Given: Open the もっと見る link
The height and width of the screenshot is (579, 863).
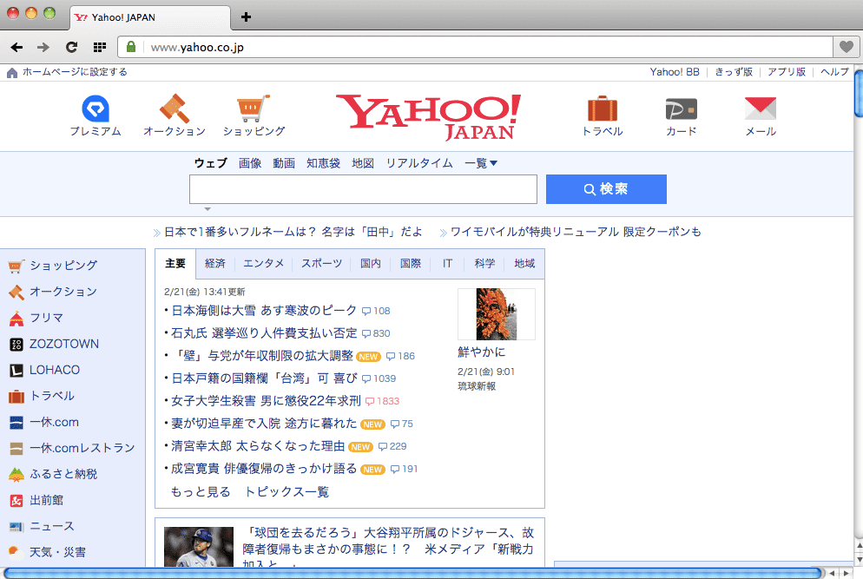Looking at the screenshot, I should coord(201,492).
